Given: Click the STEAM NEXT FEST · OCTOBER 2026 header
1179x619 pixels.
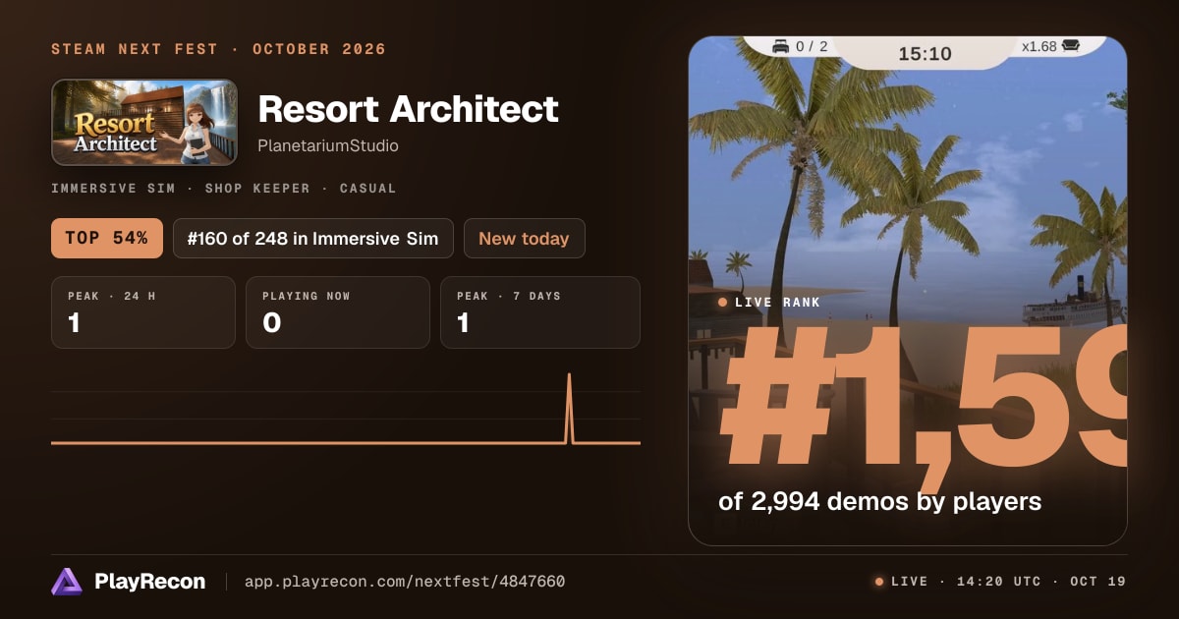Looking at the screenshot, I should click(219, 49).
